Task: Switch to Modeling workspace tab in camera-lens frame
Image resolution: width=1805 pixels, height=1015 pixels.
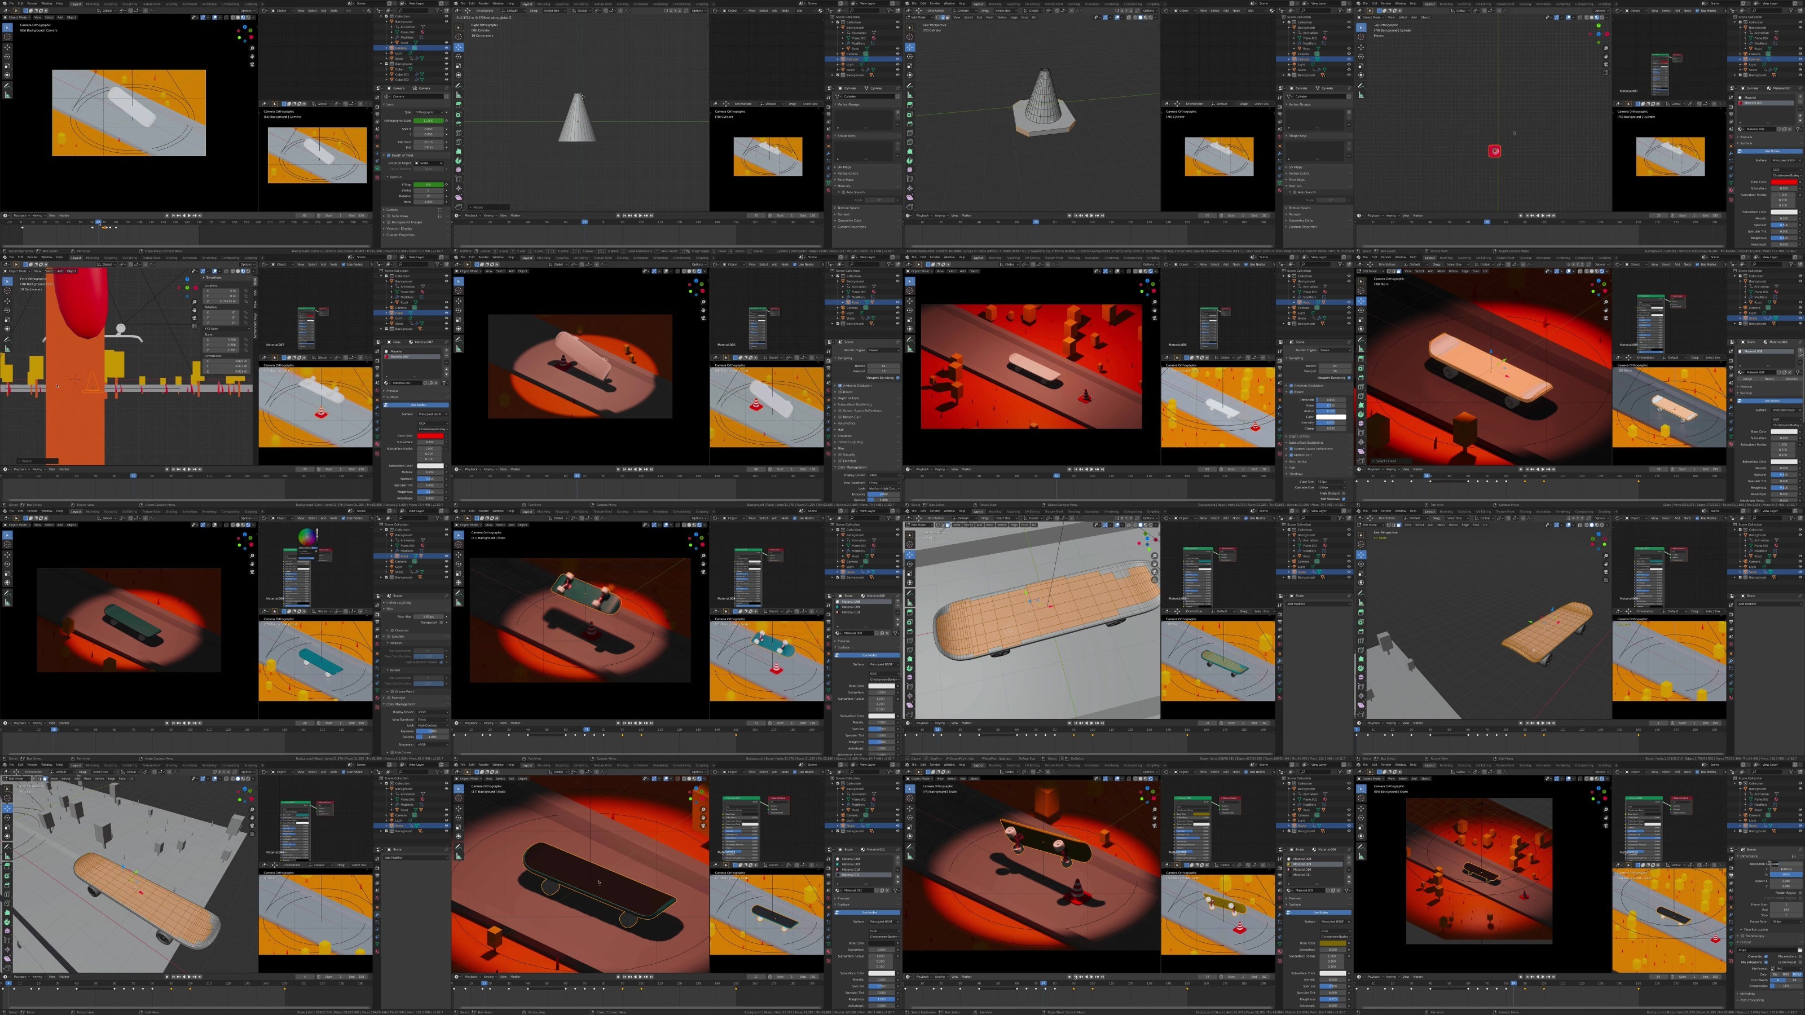Action: point(93,4)
